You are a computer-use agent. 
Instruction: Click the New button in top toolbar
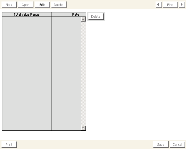(9, 5)
